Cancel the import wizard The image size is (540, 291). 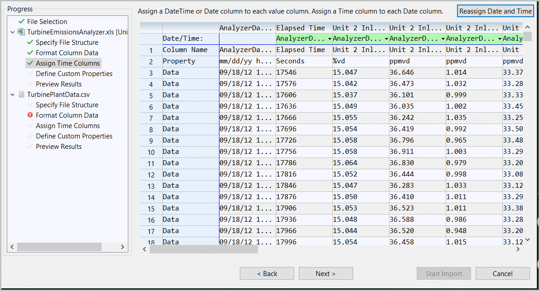point(502,273)
